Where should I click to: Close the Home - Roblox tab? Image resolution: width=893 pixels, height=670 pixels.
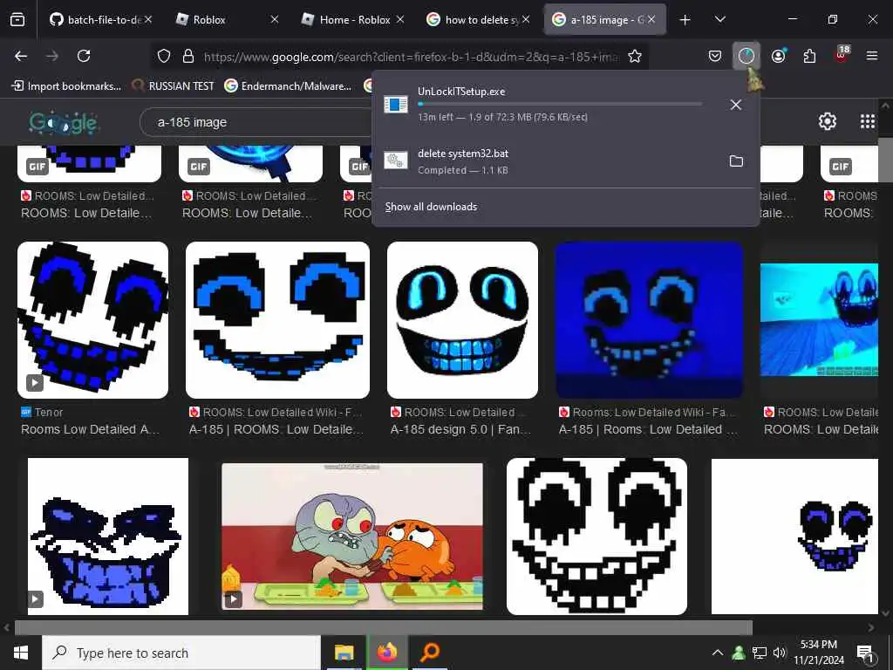click(x=399, y=20)
